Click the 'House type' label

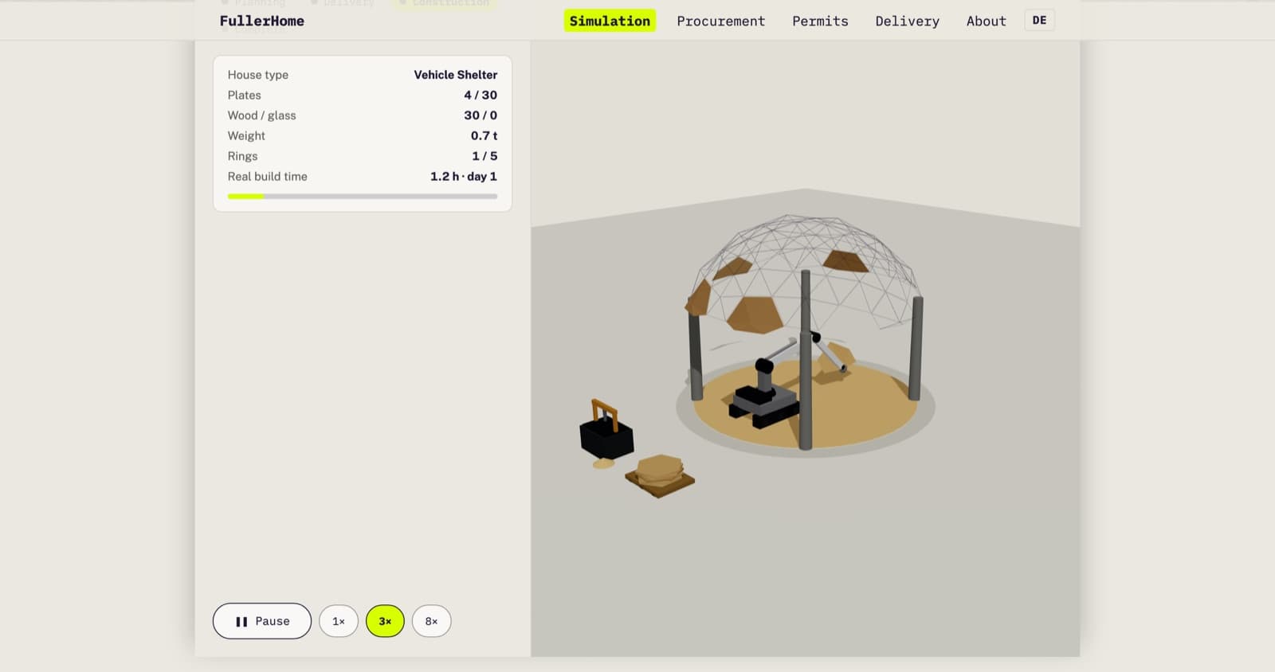click(258, 75)
